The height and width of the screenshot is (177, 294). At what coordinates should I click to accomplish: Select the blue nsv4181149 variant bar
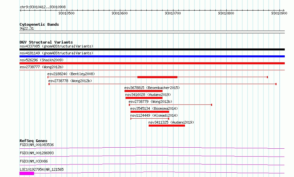point(152,56)
